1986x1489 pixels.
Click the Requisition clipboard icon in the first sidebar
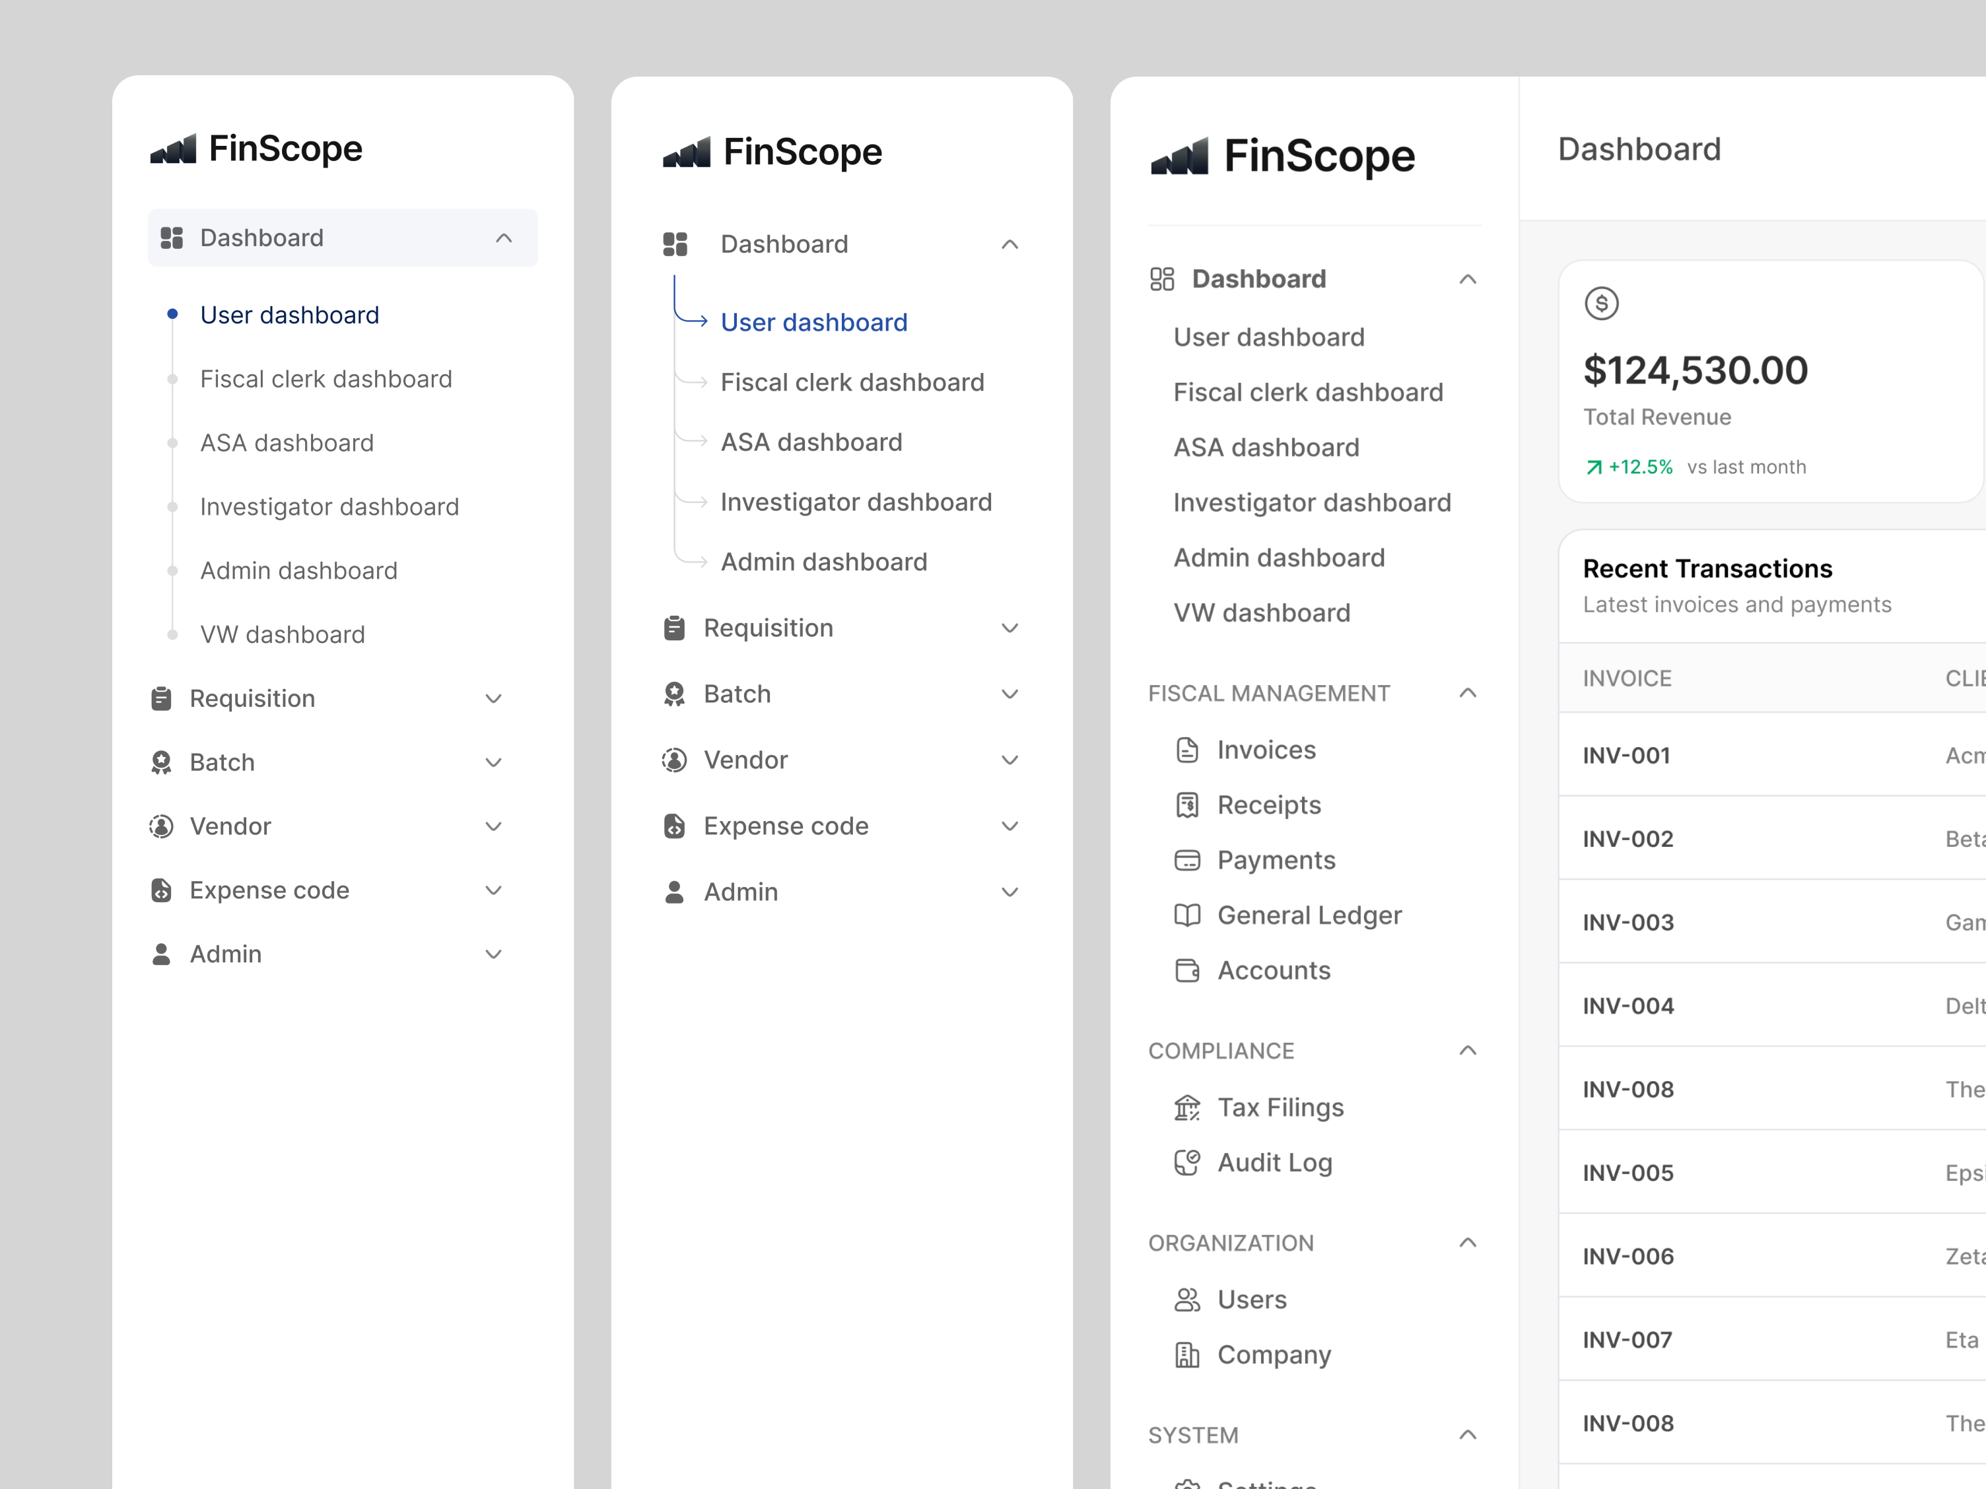(162, 698)
